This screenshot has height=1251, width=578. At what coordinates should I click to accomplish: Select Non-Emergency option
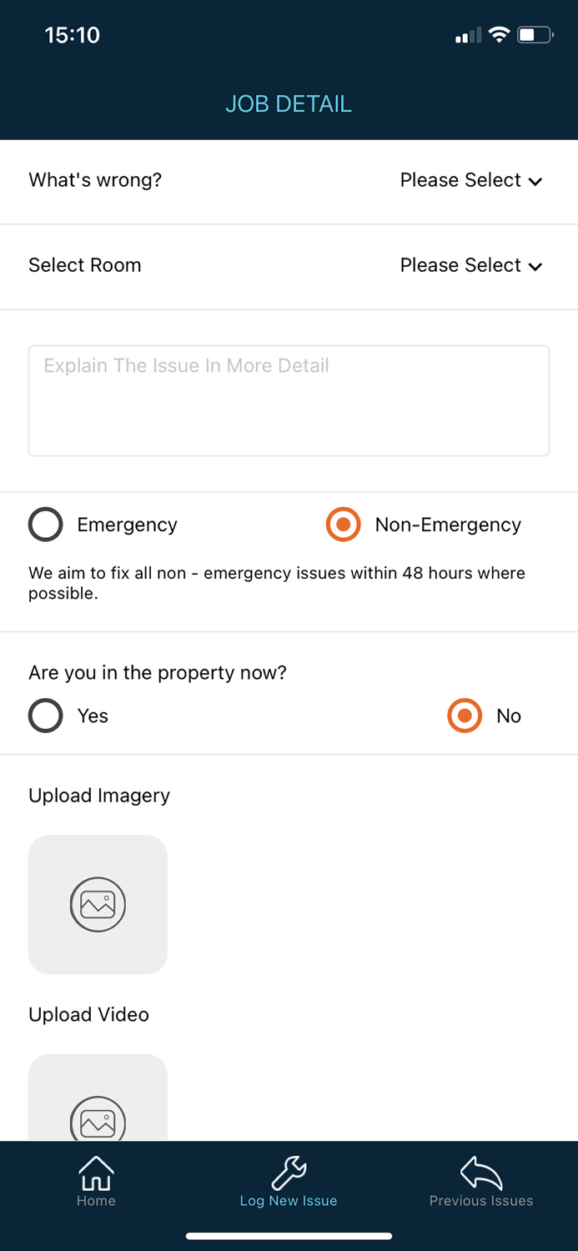pyautogui.click(x=343, y=525)
